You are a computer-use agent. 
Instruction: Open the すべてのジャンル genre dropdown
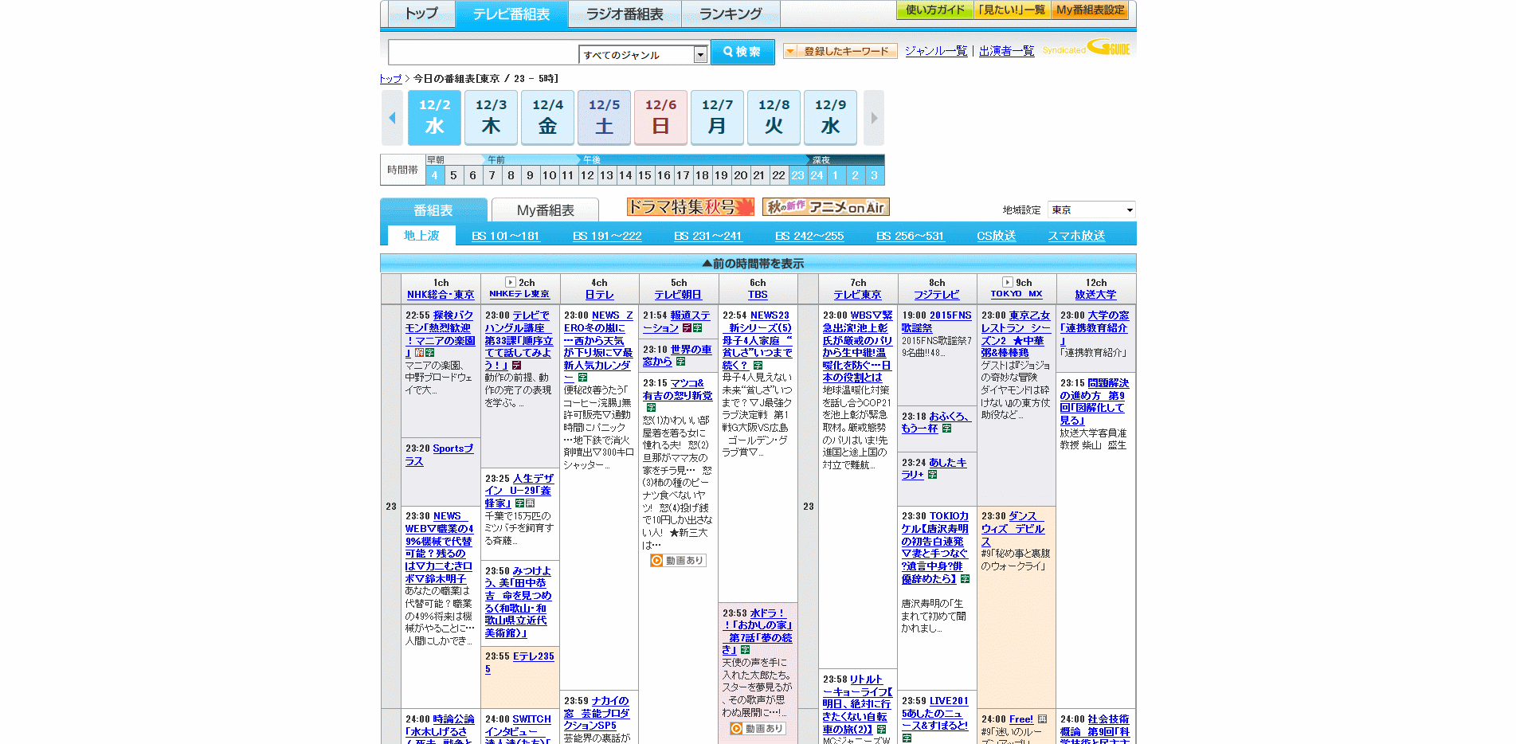(x=643, y=55)
